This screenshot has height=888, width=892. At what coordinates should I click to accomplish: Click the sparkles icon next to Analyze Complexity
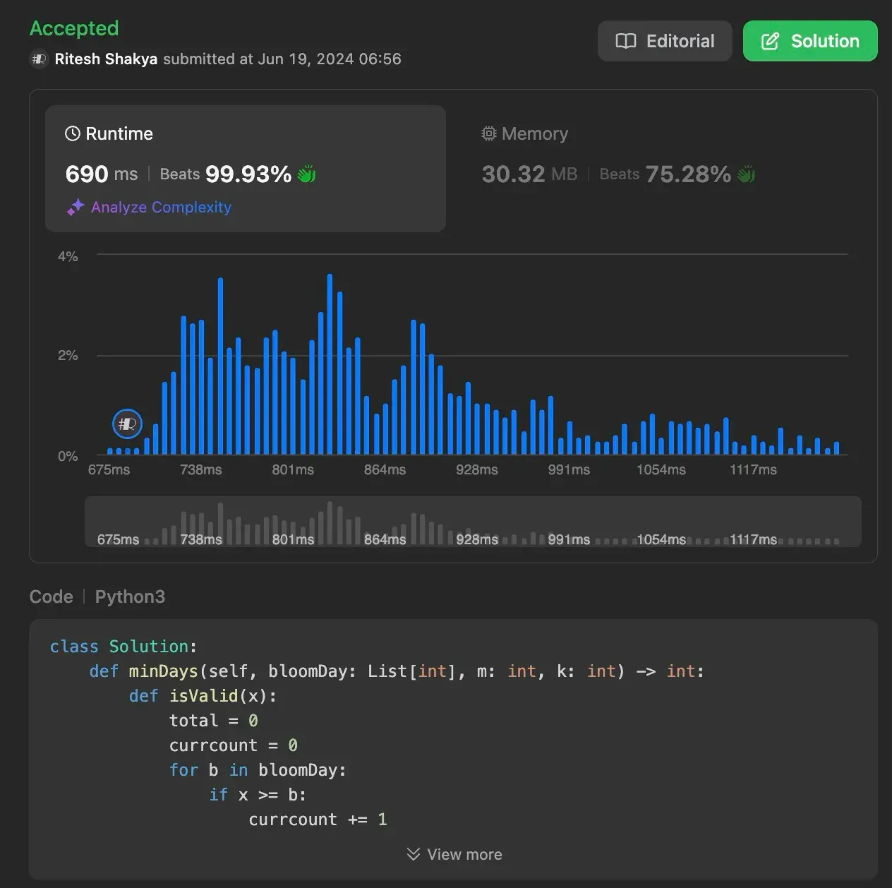(x=75, y=207)
